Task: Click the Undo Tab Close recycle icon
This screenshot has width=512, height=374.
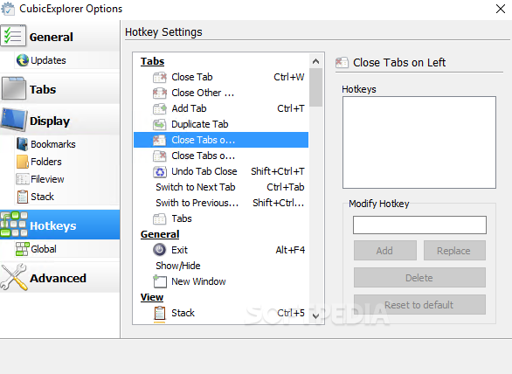Action: pos(160,171)
